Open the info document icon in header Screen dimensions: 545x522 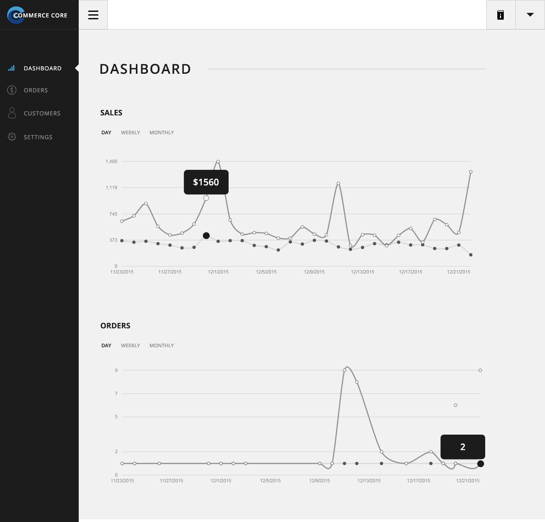500,15
